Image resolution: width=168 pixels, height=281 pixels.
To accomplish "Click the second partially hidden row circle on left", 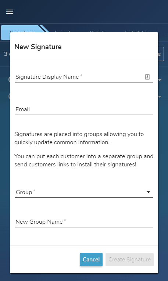I will [9, 96].
